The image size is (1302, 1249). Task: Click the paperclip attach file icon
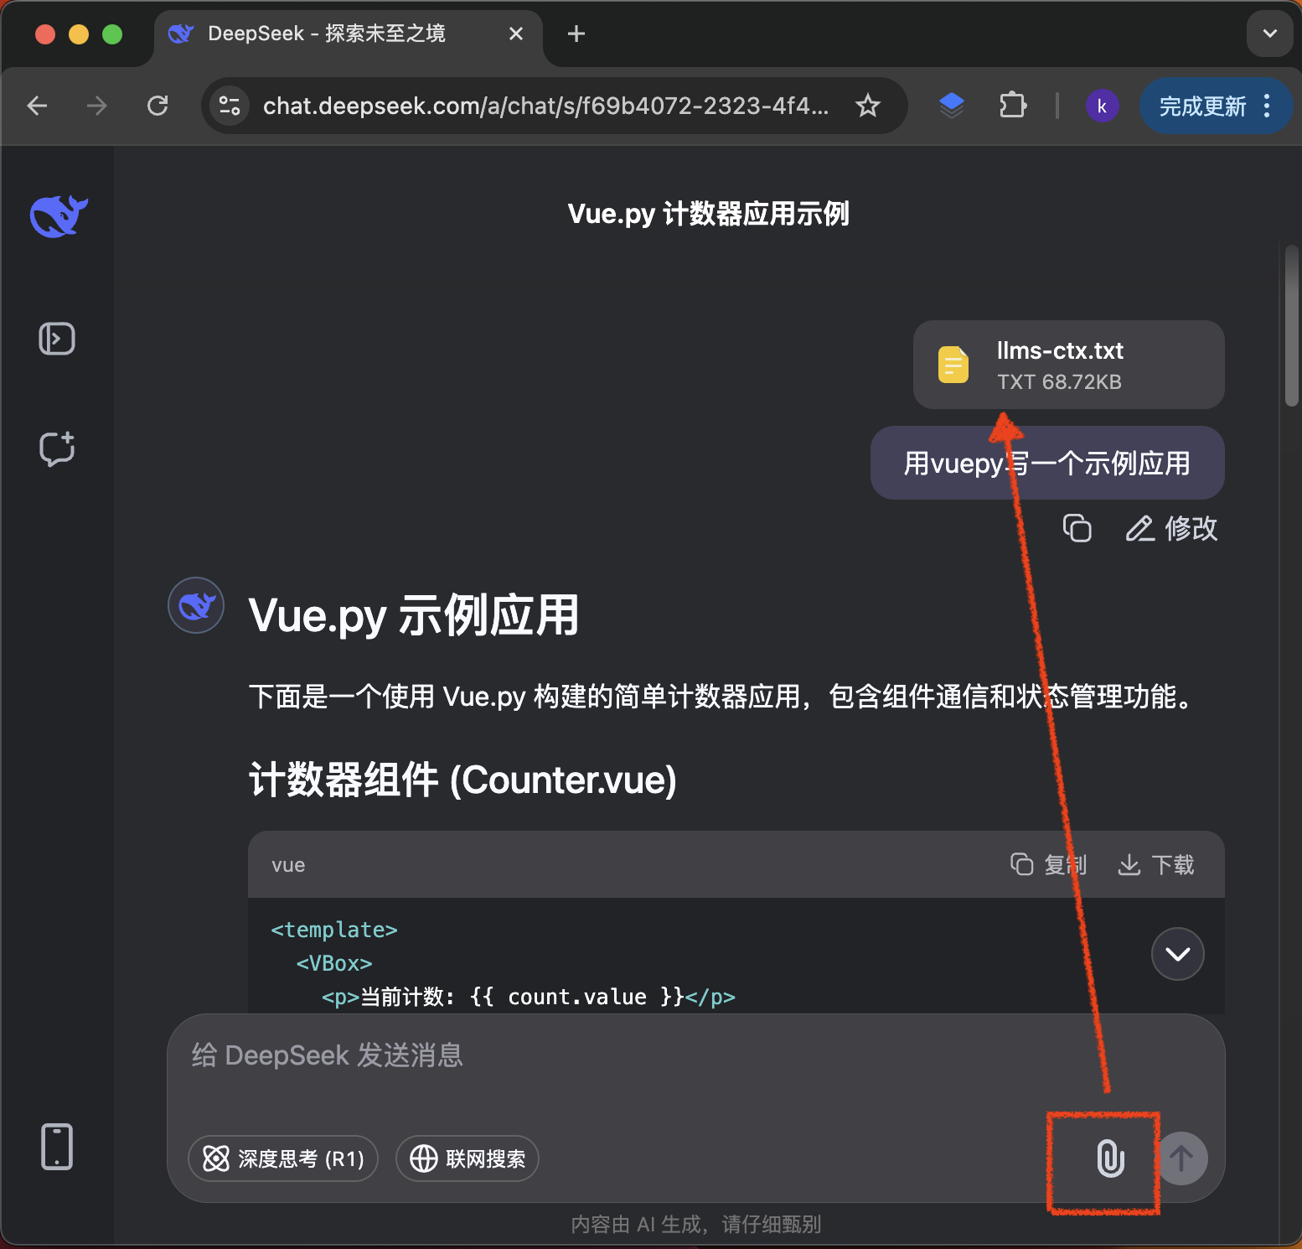pos(1109,1158)
